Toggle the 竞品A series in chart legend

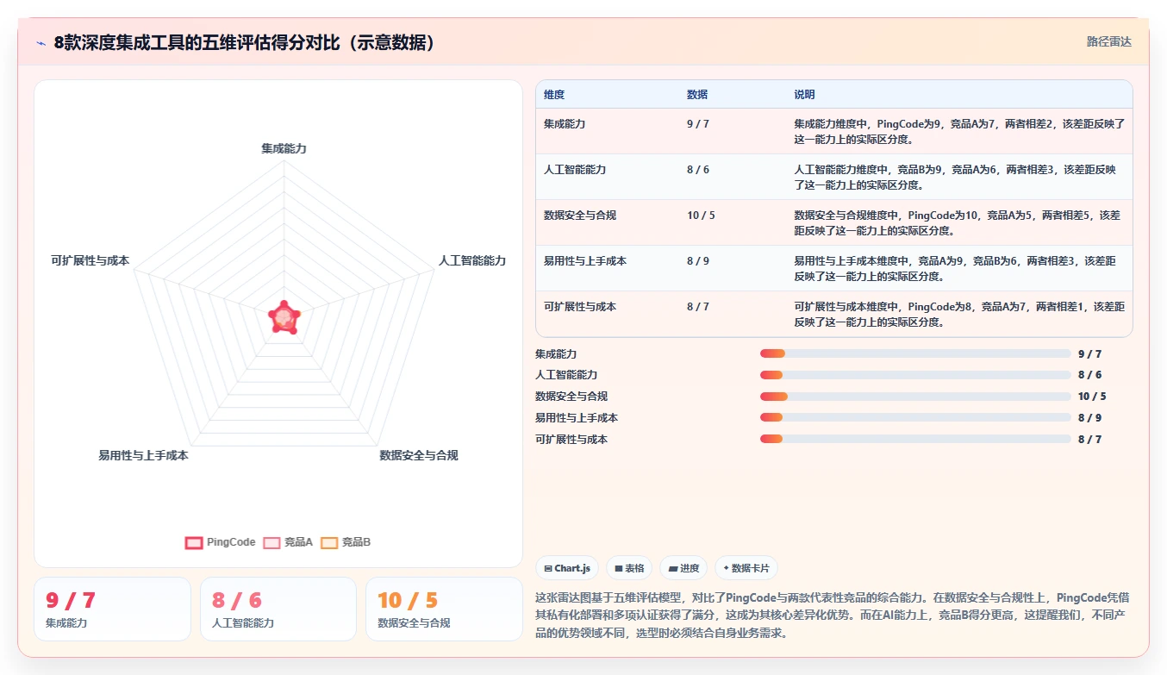pos(288,542)
